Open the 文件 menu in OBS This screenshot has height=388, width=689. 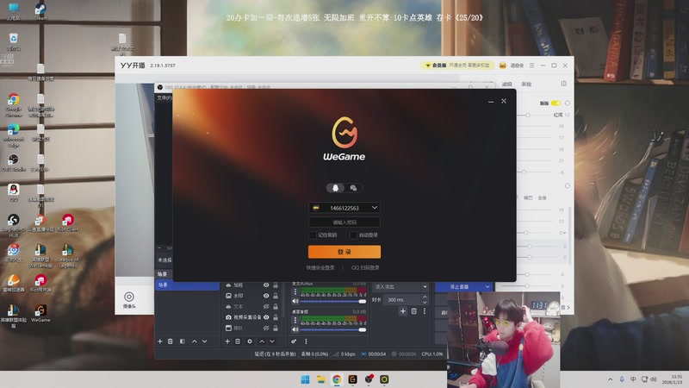point(164,97)
